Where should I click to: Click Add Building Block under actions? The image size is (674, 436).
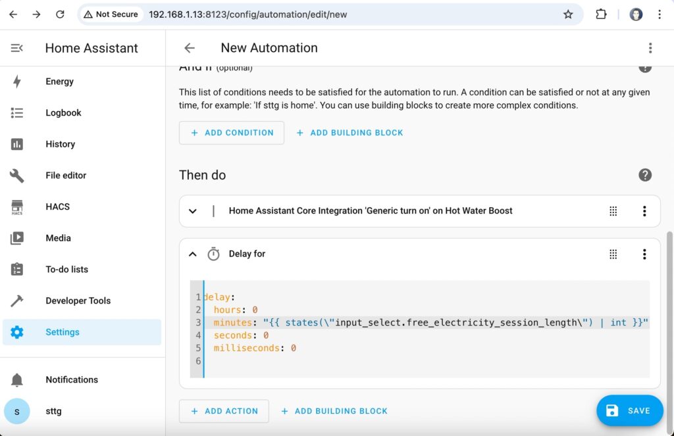[x=334, y=411]
